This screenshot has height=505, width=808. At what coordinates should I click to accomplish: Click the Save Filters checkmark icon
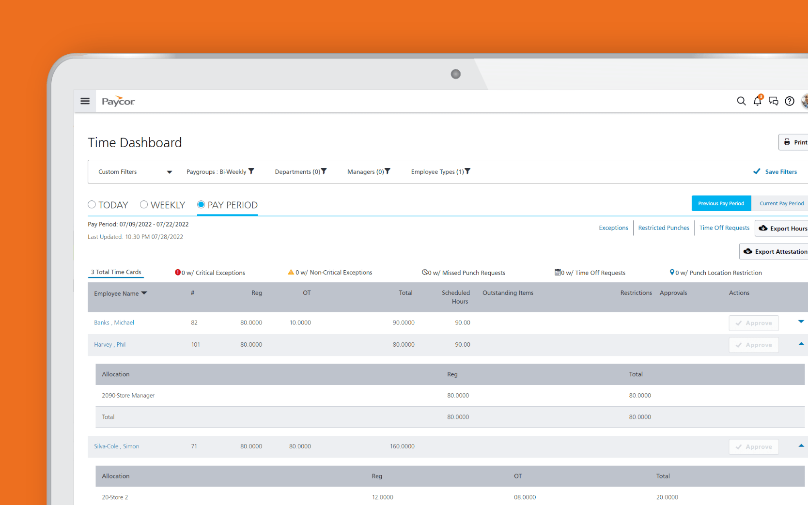[x=757, y=171]
